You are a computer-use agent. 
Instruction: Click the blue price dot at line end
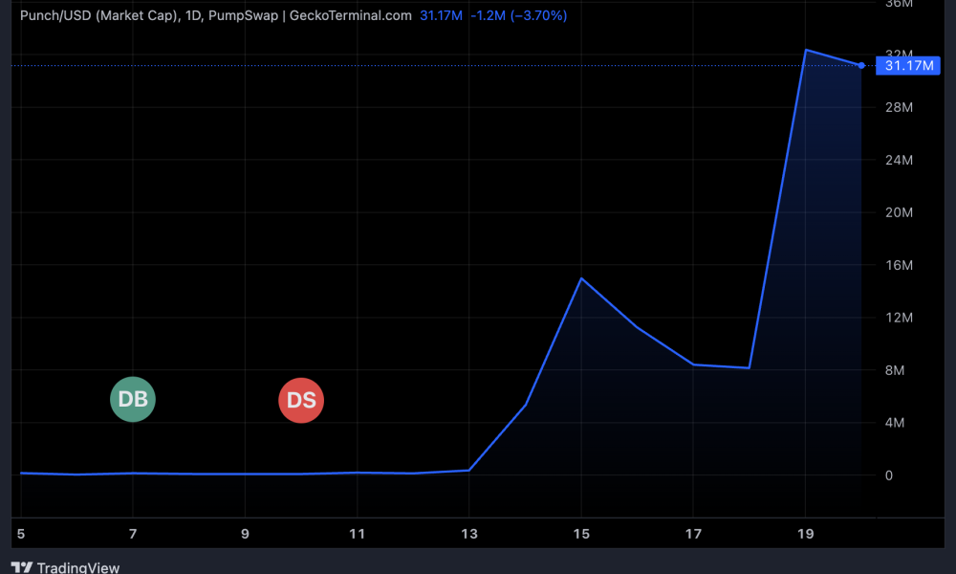tap(862, 65)
